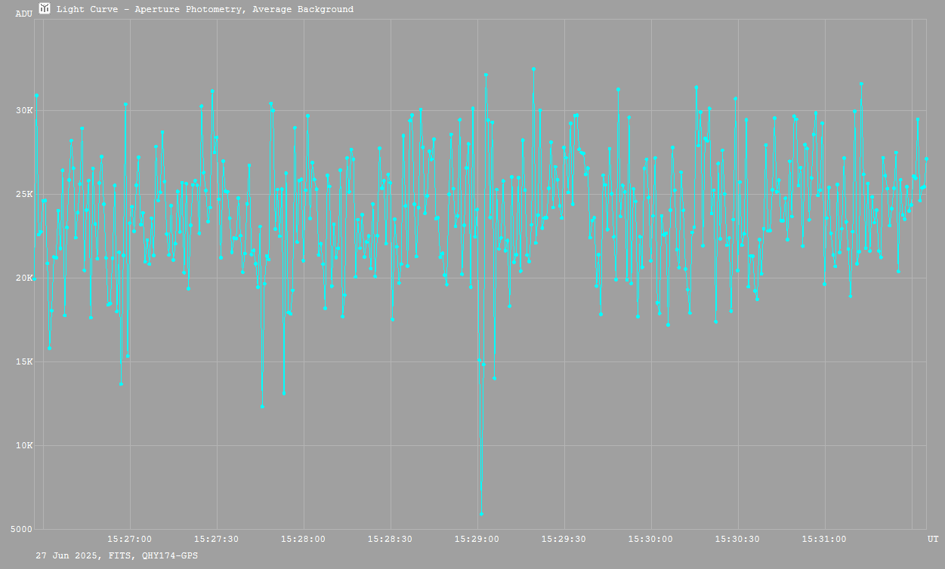Click the UT time zone label
Screen dimensions: 945x569
click(933, 540)
